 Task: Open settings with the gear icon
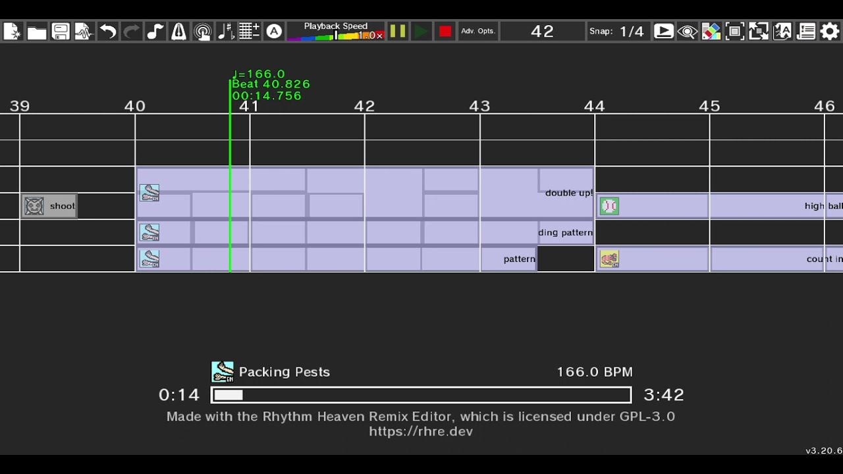[x=829, y=32]
